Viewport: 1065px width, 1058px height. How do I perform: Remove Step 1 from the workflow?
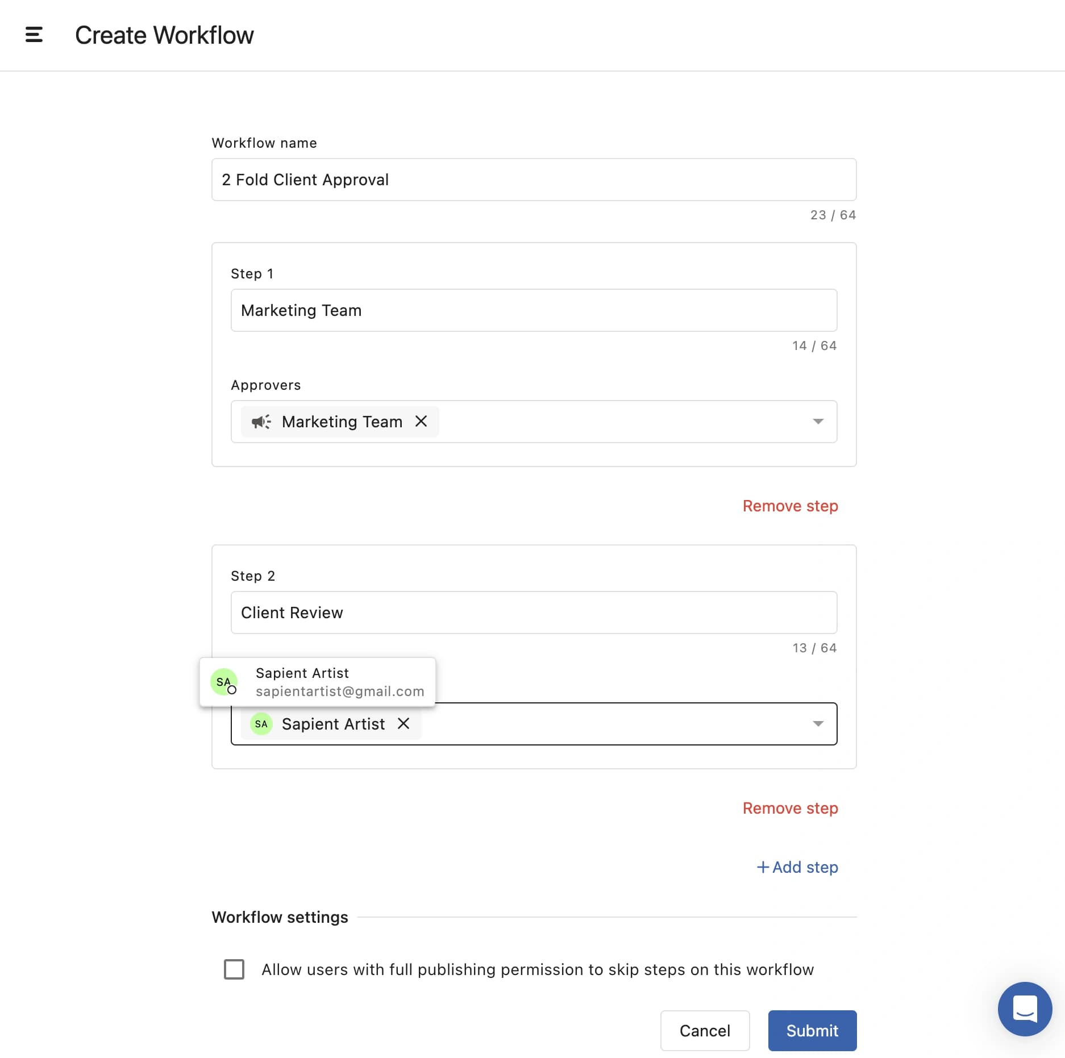pyautogui.click(x=790, y=506)
